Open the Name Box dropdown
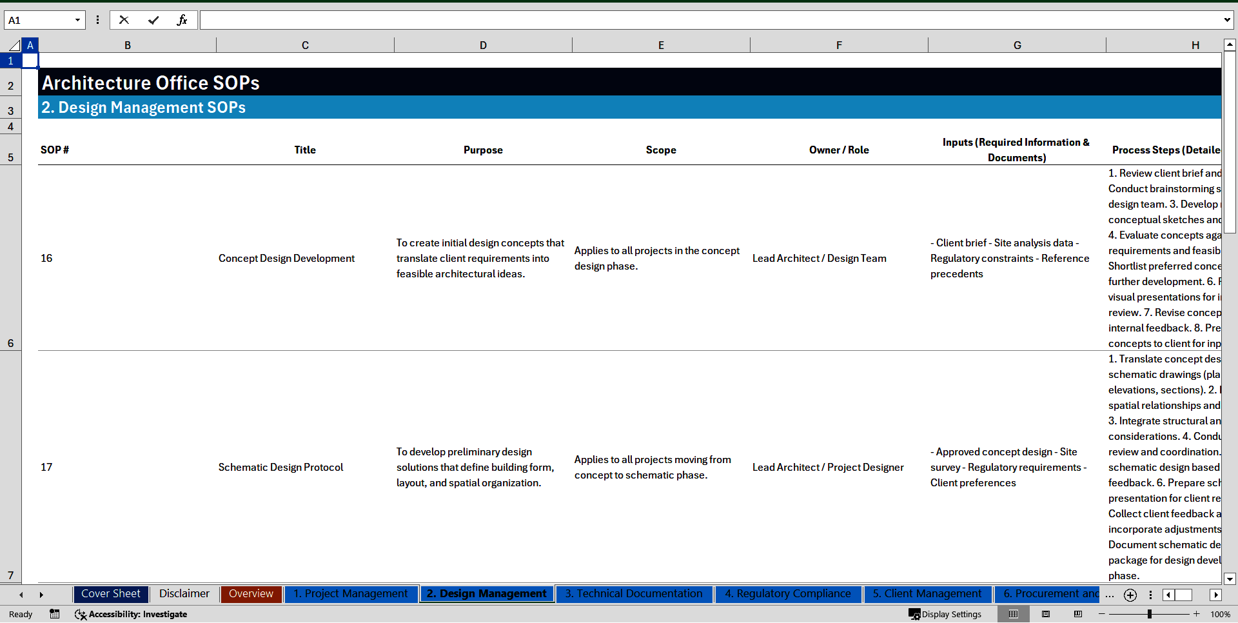The image size is (1238, 623). point(77,20)
